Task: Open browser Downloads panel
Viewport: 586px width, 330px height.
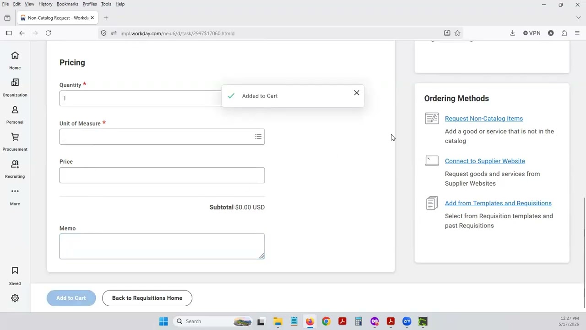Action: pos(512,33)
